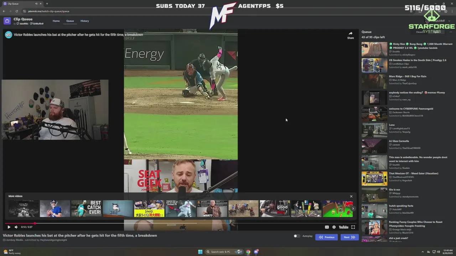The width and height of the screenshot is (456, 256).
Task: Select the CG Smokes Hades clip thumbnail
Action: 374,65
